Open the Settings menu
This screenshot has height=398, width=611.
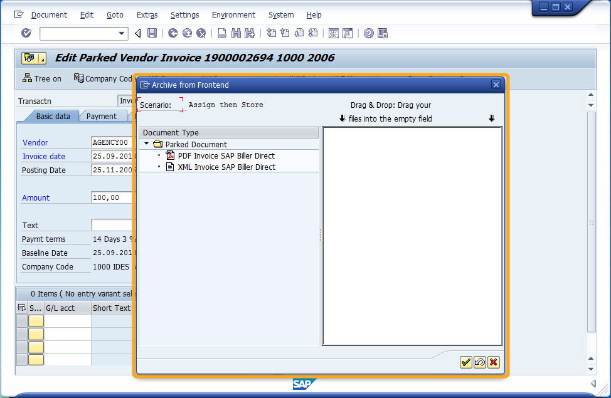click(x=184, y=15)
